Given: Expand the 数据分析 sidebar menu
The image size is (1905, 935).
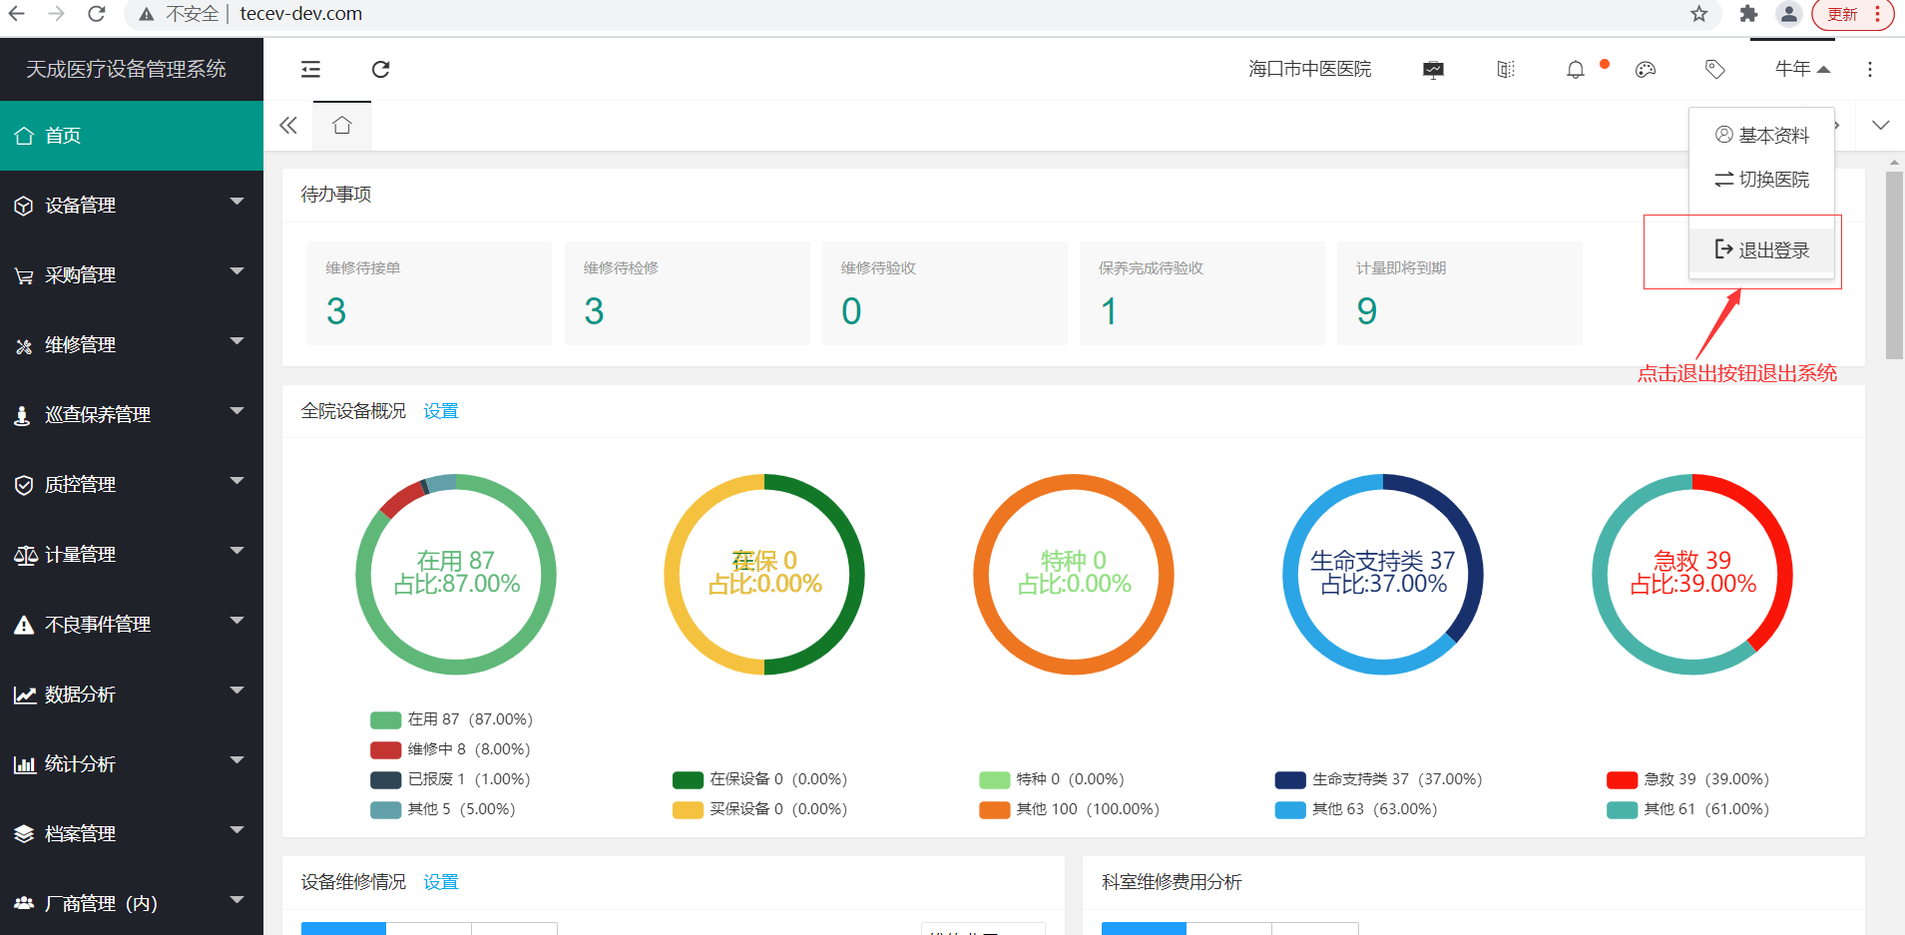Looking at the screenshot, I should pyautogui.click(x=132, y=695).
